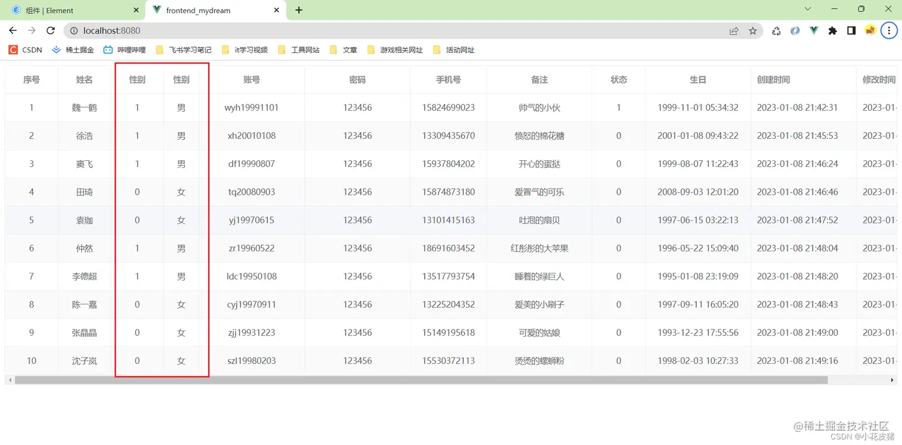Open the CSDN bookmark
Viewport: 902px width, 445px height.
(x=25, y=50)
